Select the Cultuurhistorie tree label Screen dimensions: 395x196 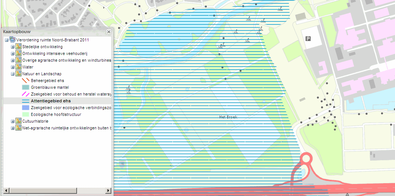[35, 122]
